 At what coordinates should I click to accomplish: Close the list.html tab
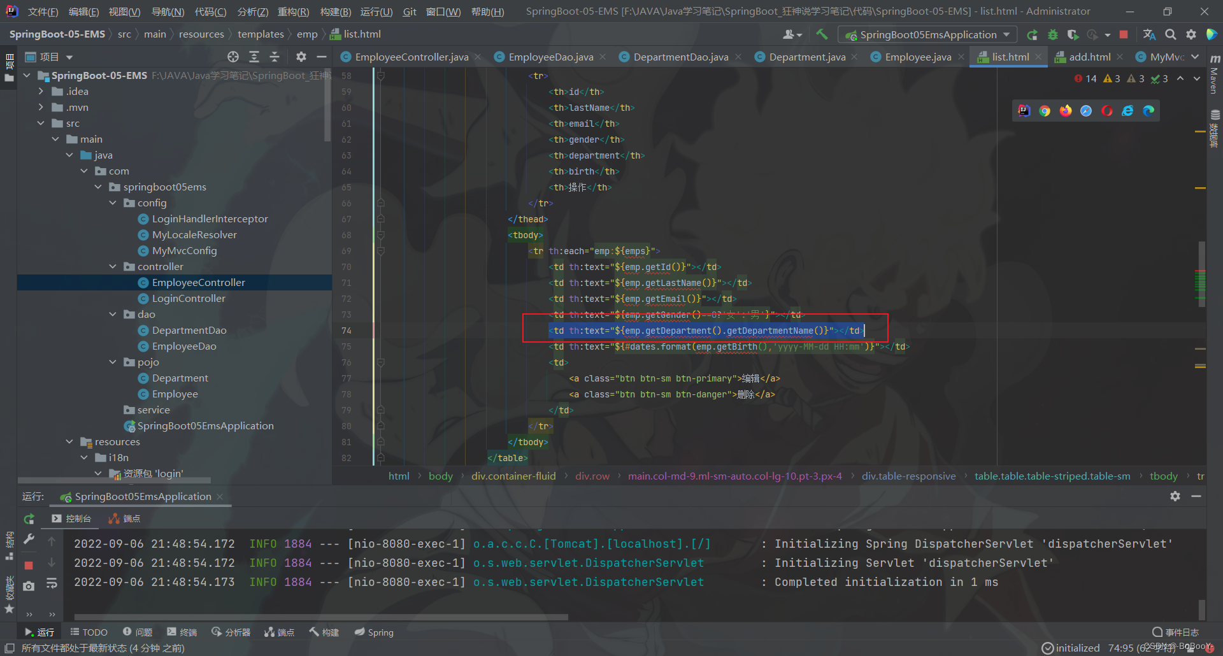[x=1038, y=57]
